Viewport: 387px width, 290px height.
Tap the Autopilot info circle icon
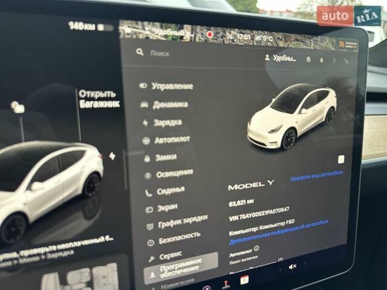(x=256, y=248)
